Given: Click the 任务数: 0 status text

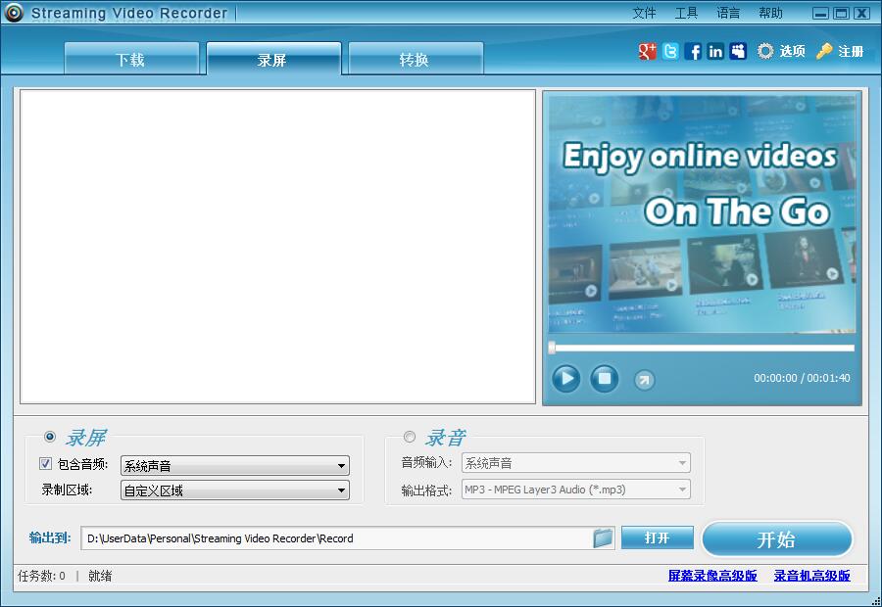Looking at the screenshot, I should coord(41,576).
